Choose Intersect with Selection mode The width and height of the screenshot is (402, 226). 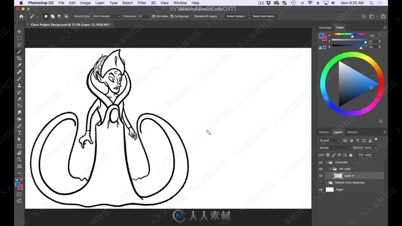click(66, 16)
